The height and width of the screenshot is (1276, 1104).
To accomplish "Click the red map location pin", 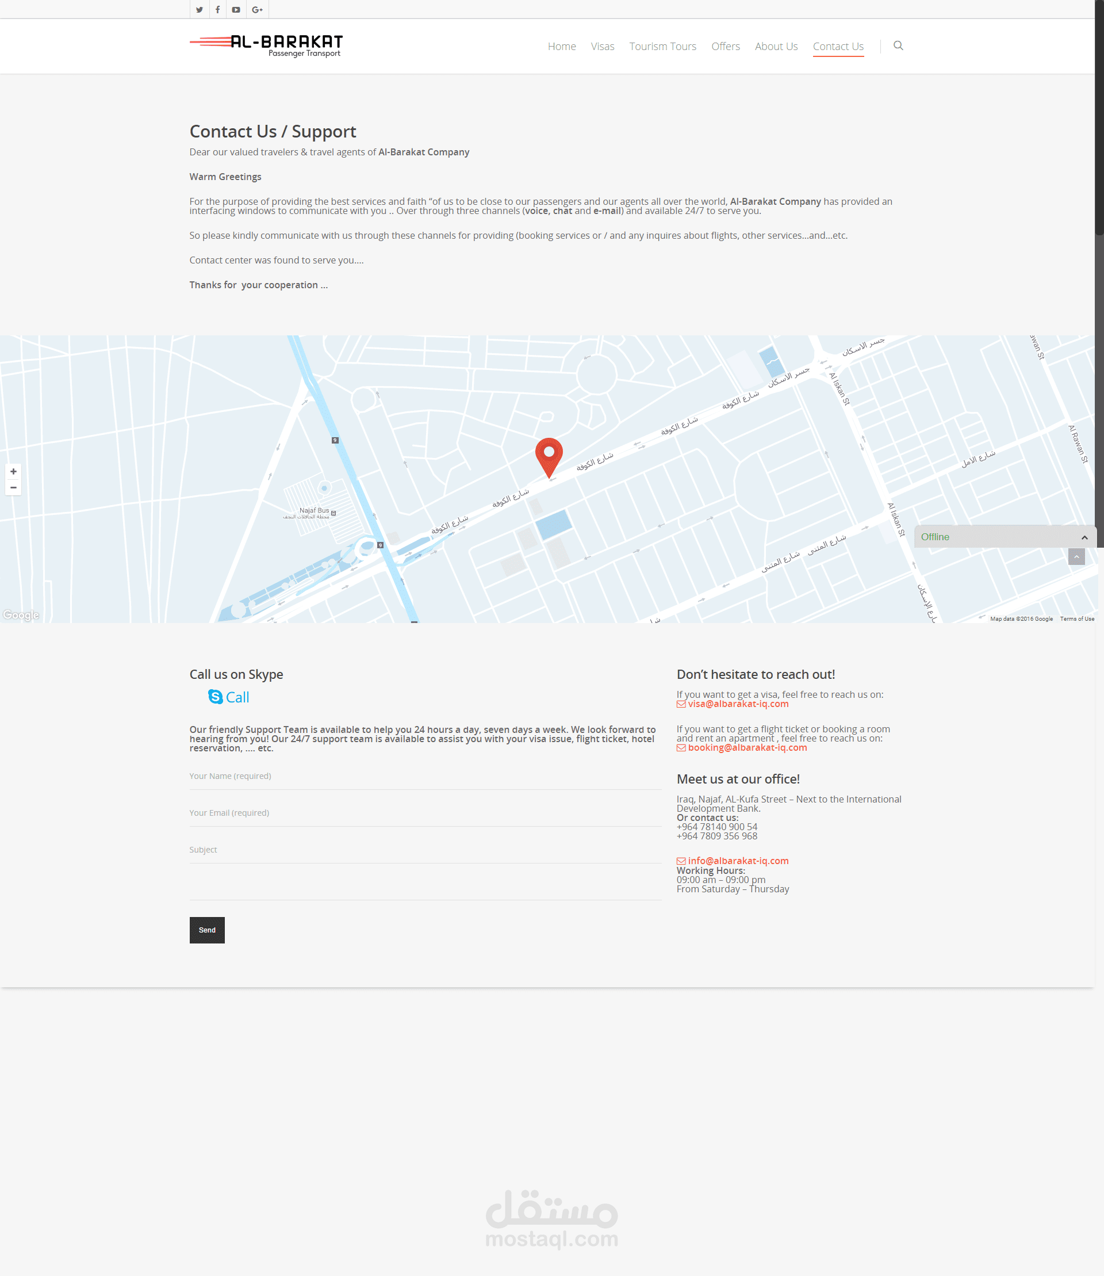I will (549, 456).
